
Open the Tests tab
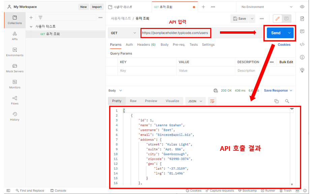tap(193, 45)
